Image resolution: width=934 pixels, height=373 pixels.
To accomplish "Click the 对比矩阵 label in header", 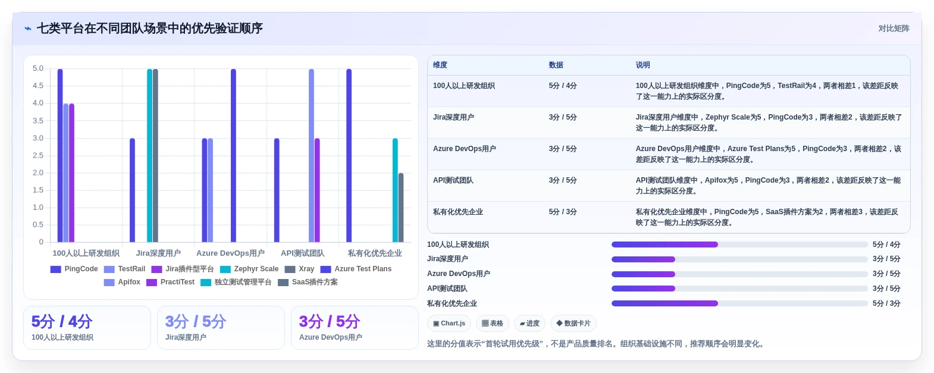I will click(894, 29).
